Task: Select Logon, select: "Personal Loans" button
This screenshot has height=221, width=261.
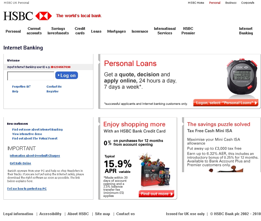Action: (226, 103)
